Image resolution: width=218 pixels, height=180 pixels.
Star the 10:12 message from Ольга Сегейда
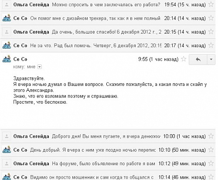[x=211, y=163]
